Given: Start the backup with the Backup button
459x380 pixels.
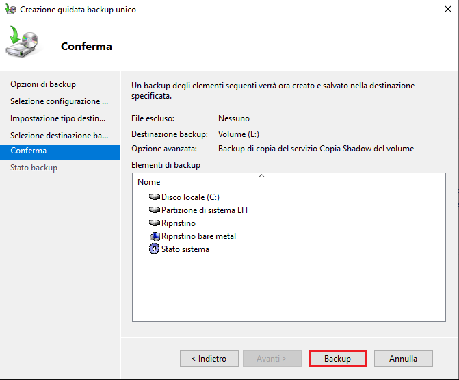Looking at the screenshot, I should pos(337,359).
